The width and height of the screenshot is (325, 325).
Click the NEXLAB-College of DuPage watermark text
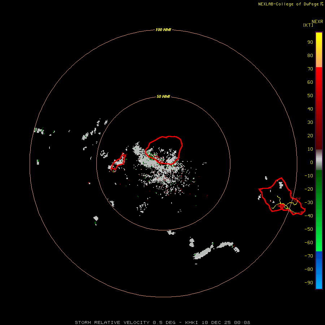(x=290, y=4)
